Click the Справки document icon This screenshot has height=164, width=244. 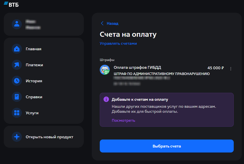[17, 97]
